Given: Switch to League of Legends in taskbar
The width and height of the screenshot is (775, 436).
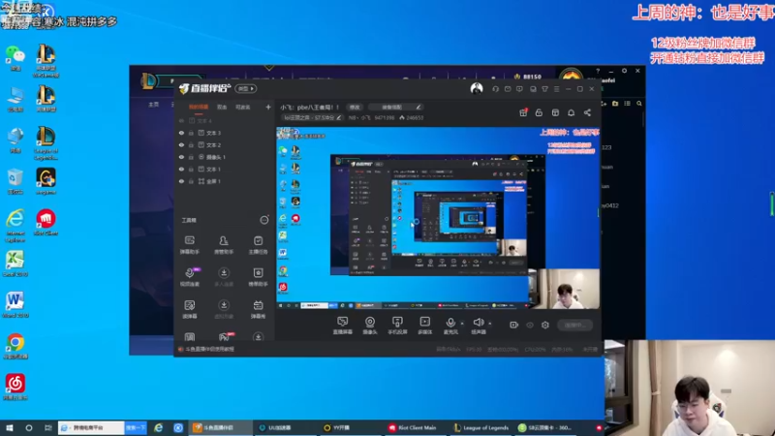Looking at the screenshot, I should 481,427.
